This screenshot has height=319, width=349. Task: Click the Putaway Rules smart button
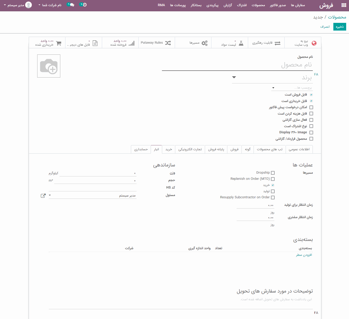click(157, 42)
